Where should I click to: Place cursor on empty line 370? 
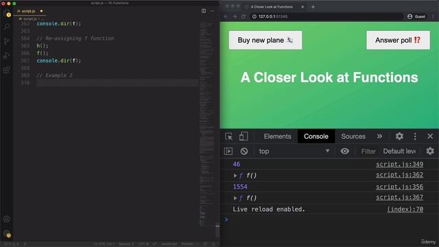tap(117, 82)
